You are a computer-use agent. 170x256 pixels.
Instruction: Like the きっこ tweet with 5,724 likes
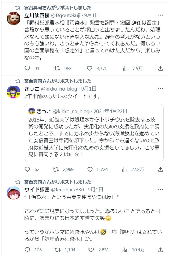pyautogui.click(x=90, y=169)
